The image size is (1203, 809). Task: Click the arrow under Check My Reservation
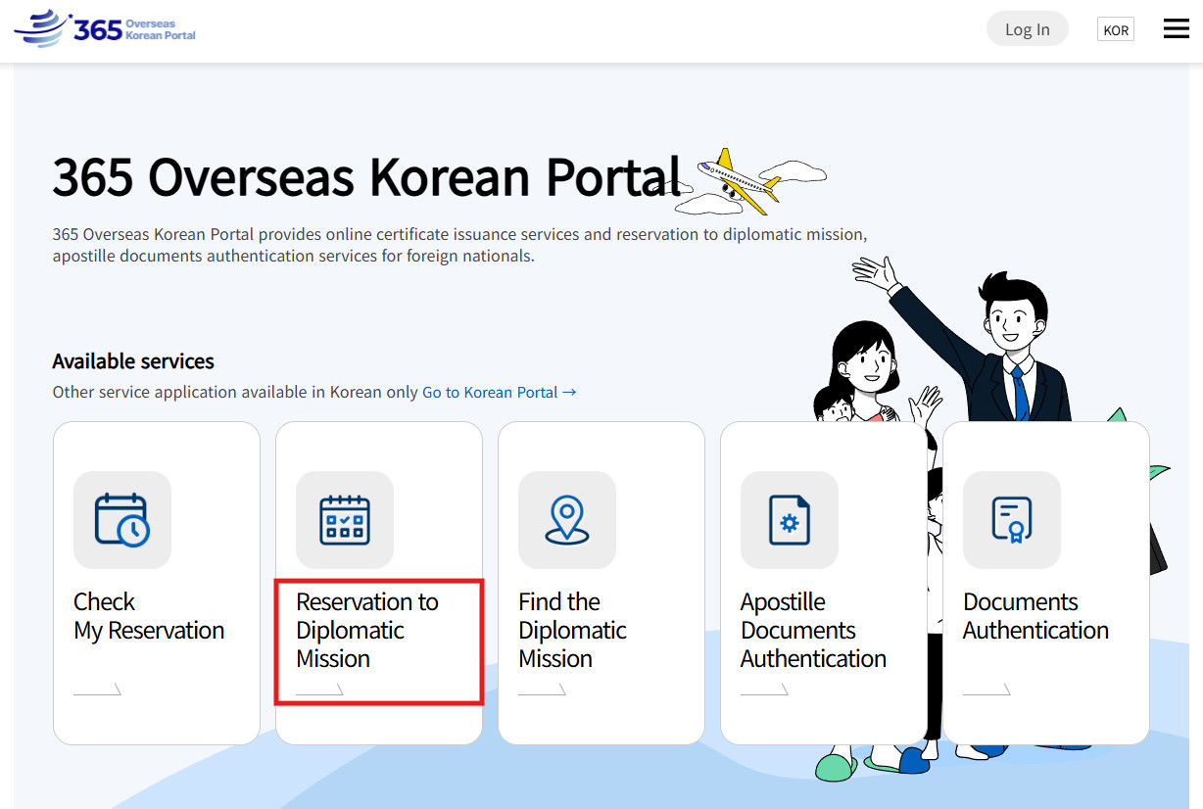click(x=97, y=690)
